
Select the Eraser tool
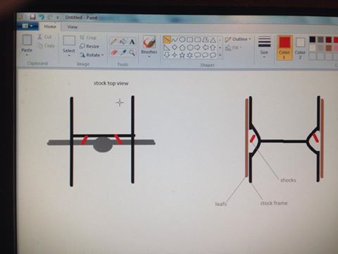(114, 52)
